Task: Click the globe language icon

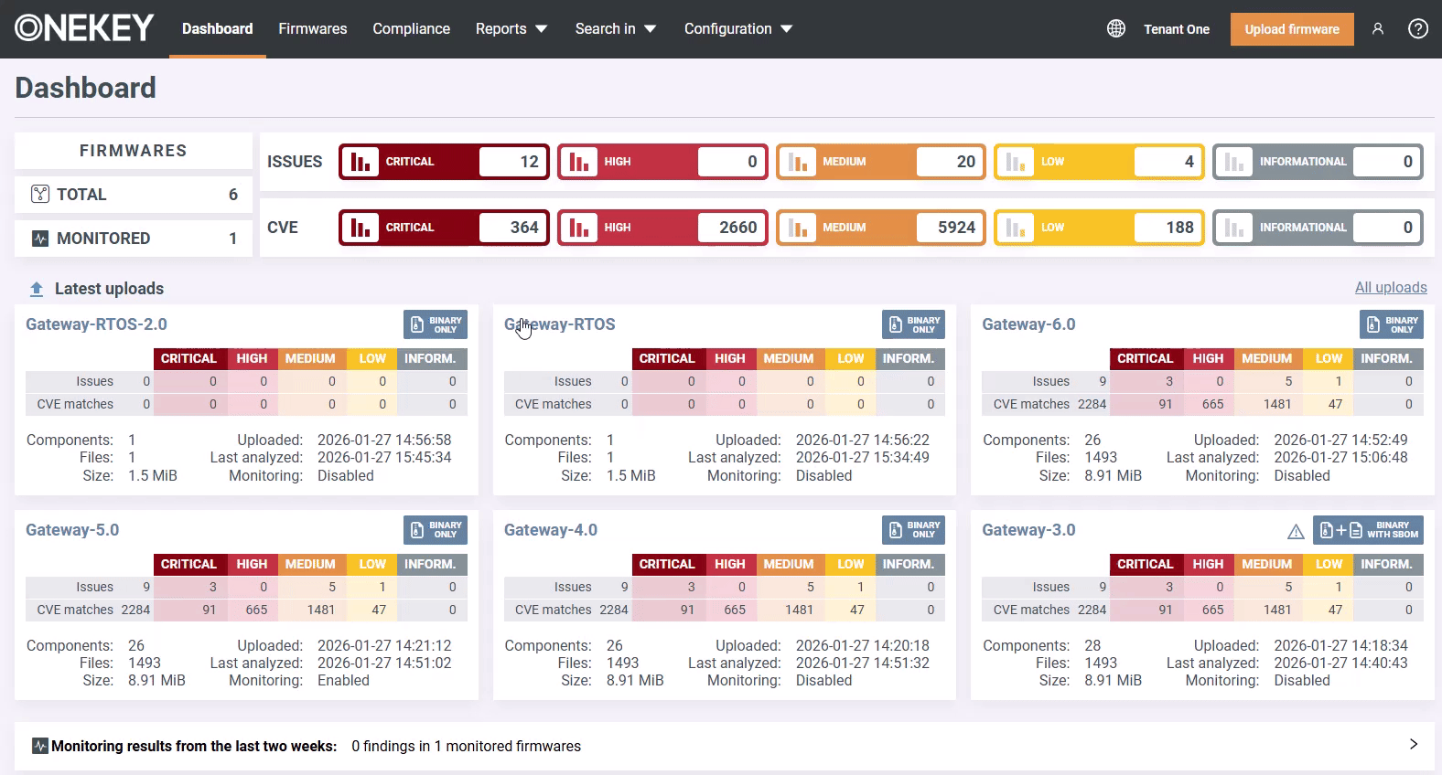Action: (x=1115, y=29)
